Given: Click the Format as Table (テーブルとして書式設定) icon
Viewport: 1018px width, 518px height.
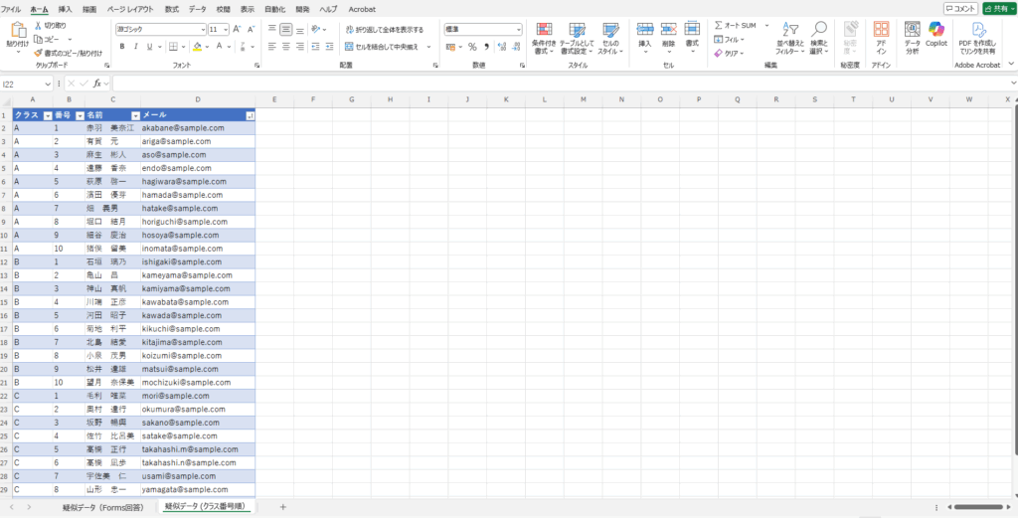Looking at the screenshot, I should (578, 29).
